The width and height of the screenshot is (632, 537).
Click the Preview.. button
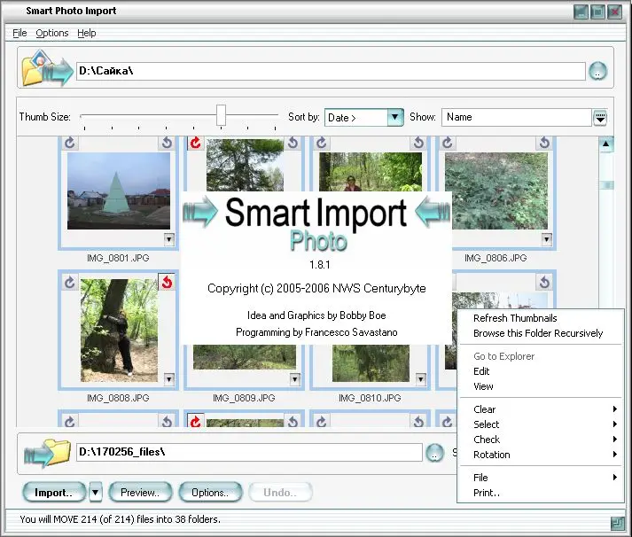[x=140, y=493]
